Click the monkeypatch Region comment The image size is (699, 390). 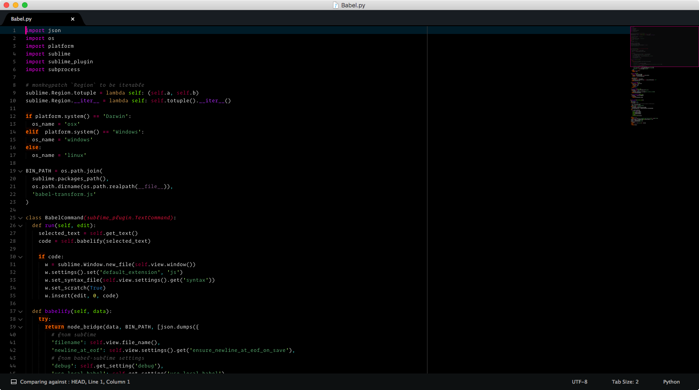tap(85, 85)
